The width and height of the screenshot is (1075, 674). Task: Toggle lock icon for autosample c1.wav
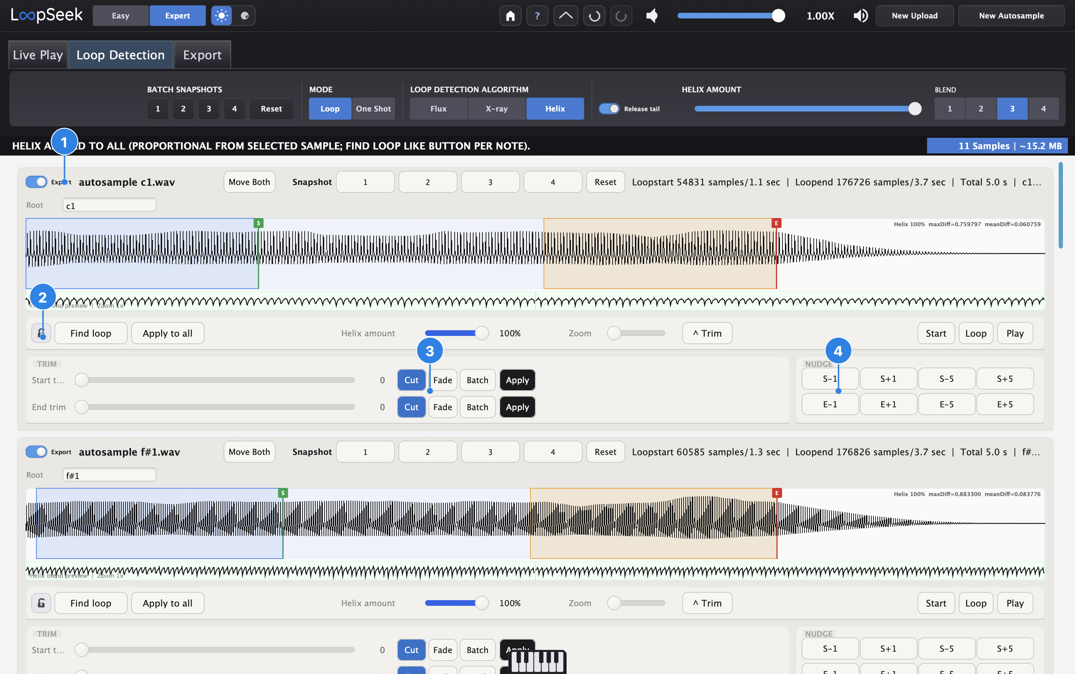click(x=41, y=333)
